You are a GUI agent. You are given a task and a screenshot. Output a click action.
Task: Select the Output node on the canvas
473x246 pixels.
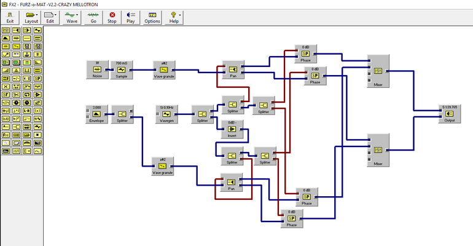tap(450, 114)
